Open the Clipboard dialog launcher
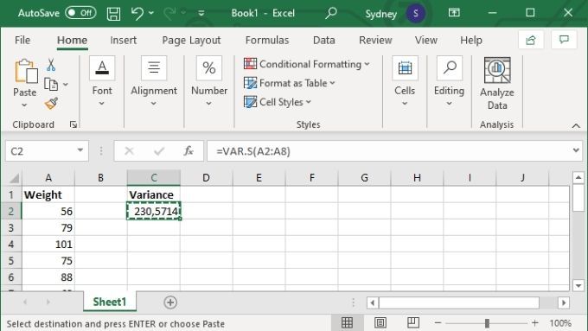Image resolution: width=588 pixels, height=331 pixels. click(x=73, y=124)
